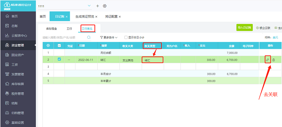This screenshot has height=127, width=282.
Task: Click the 结汇 收支类型 cell in row 2
Action: pyautogui.click(x=153, y=60)
